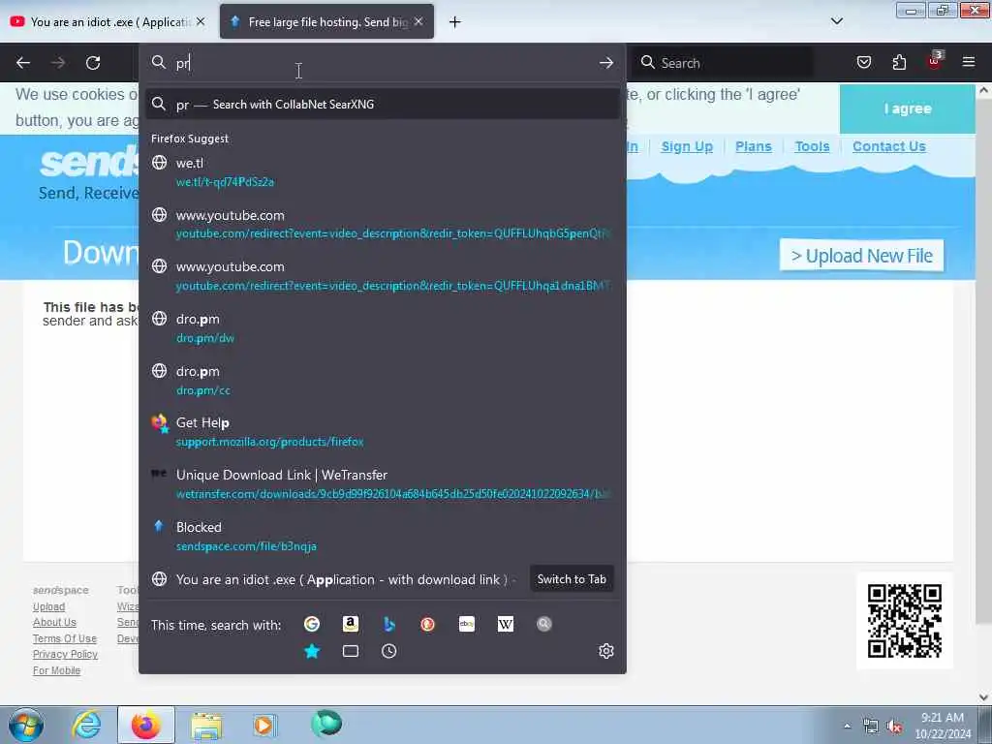Reload the current page

point(93,63)
